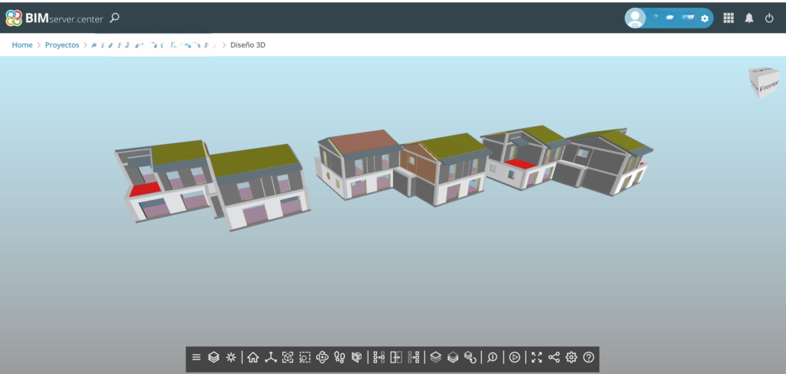Expand the first model tree icon
Viewport: 786px width, 374px height.
pos(378,357)
